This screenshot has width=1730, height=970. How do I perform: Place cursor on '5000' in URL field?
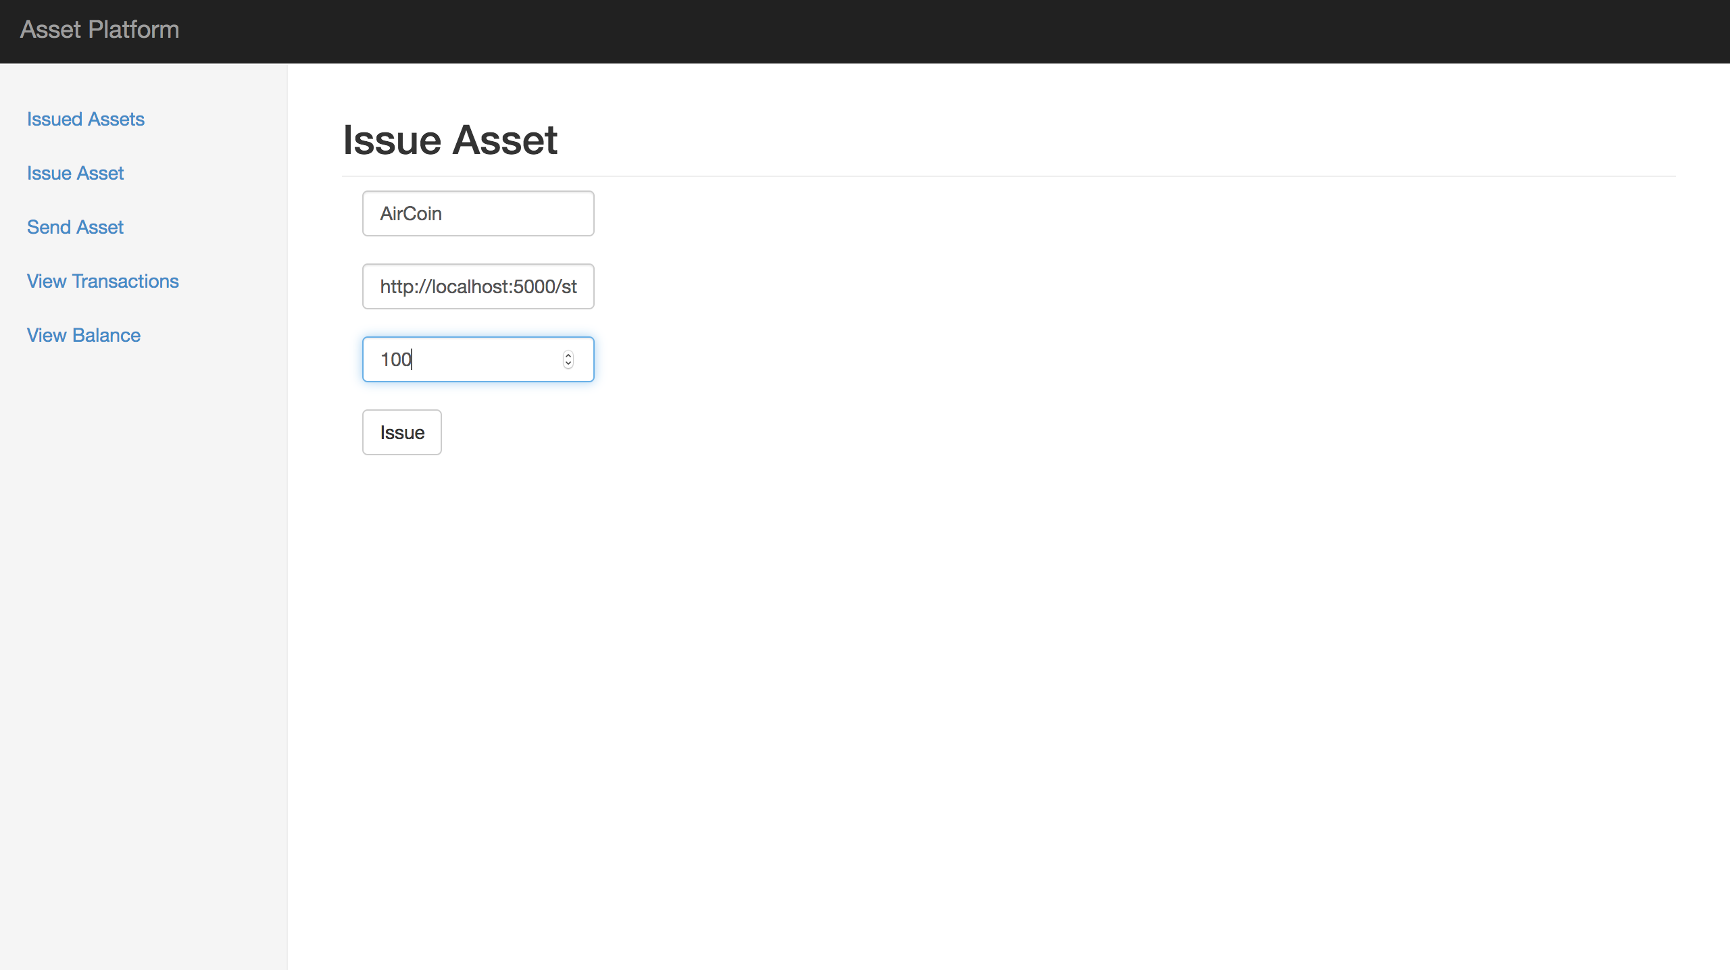point(534,286)
